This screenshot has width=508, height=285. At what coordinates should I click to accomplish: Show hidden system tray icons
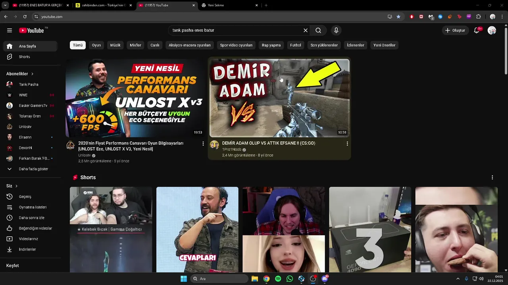[x=458, y=279]
